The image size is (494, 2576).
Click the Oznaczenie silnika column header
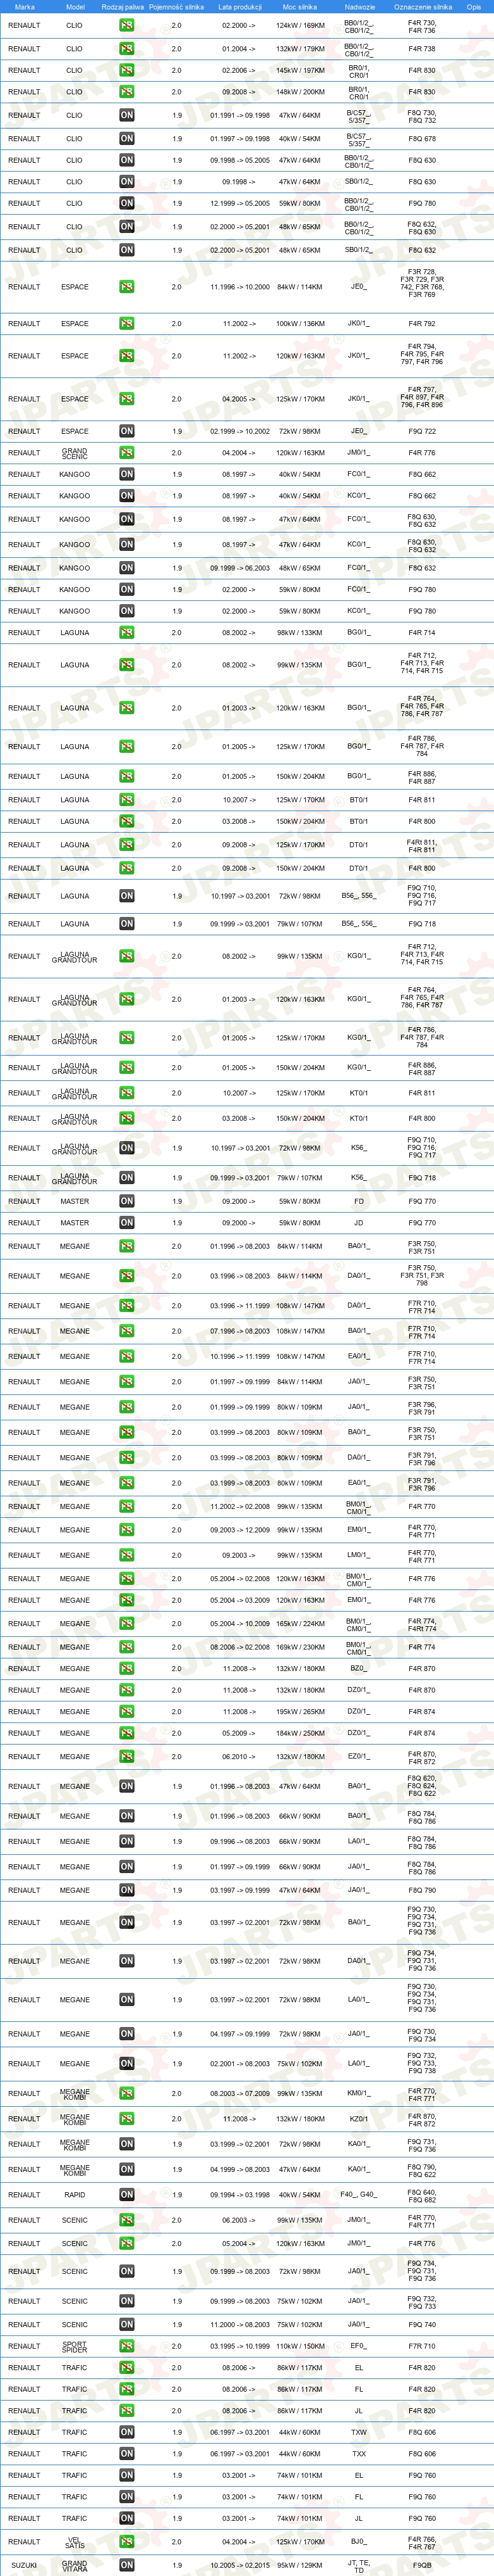coord(422,7)
